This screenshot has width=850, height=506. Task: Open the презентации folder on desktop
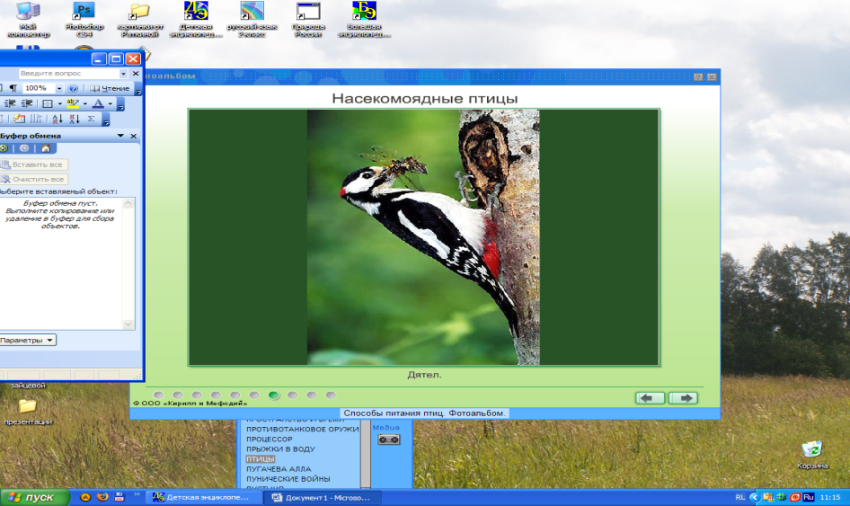pos(28,413)
